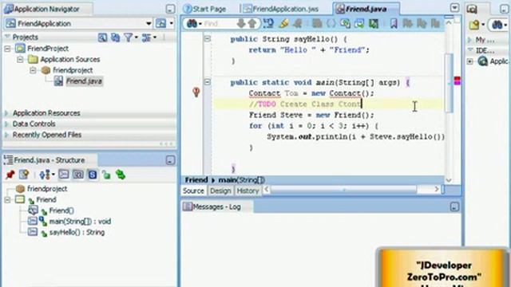Click the Find Previous up arrow

(x=252, y=23)
